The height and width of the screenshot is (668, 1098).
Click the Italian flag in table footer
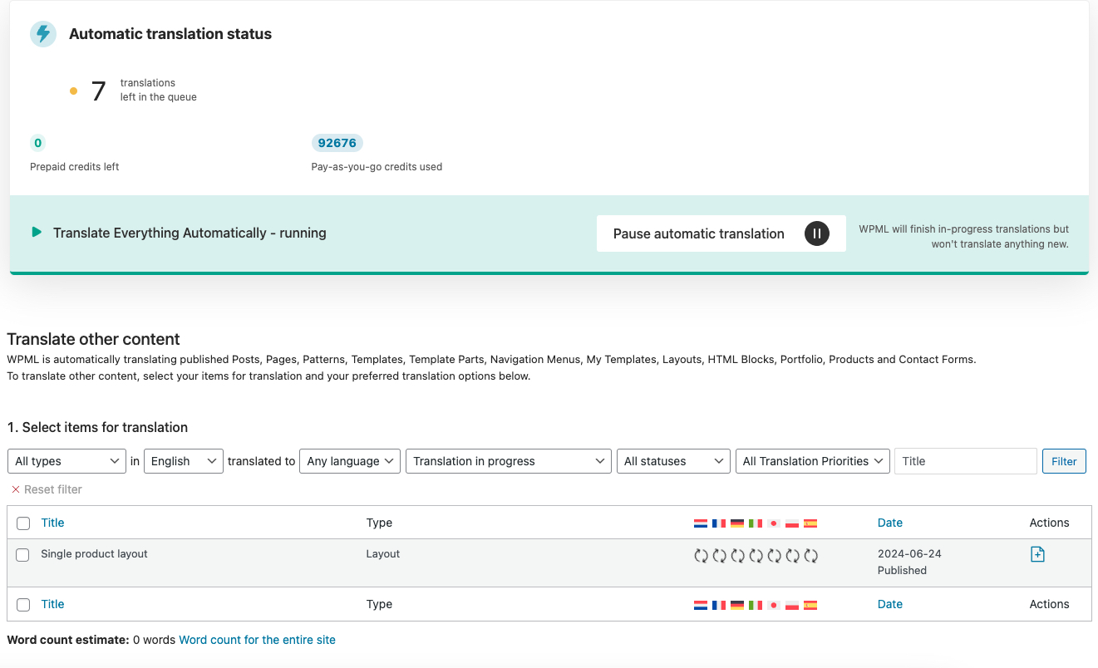coord(756,605)
